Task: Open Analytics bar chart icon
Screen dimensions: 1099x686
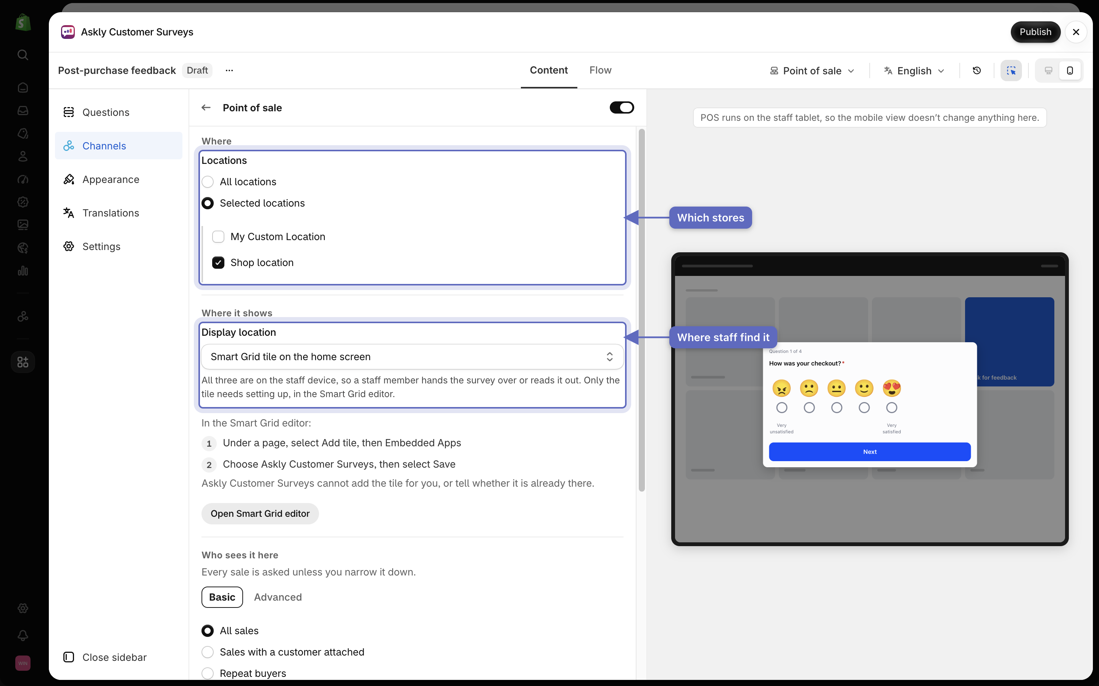Action: [x=23, y=271]
